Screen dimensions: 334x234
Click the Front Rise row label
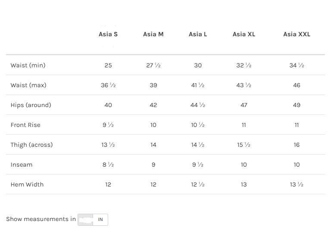tap(25, 125)
